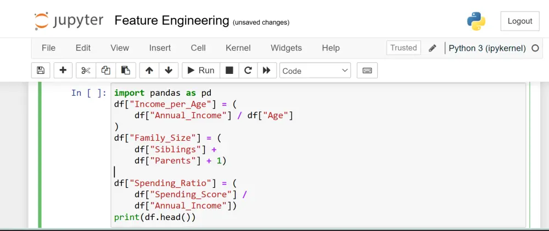Image resolution: width=549 pixels, height=231 pixels.
Task: Move selected cell up
Action: pos(149,71)
